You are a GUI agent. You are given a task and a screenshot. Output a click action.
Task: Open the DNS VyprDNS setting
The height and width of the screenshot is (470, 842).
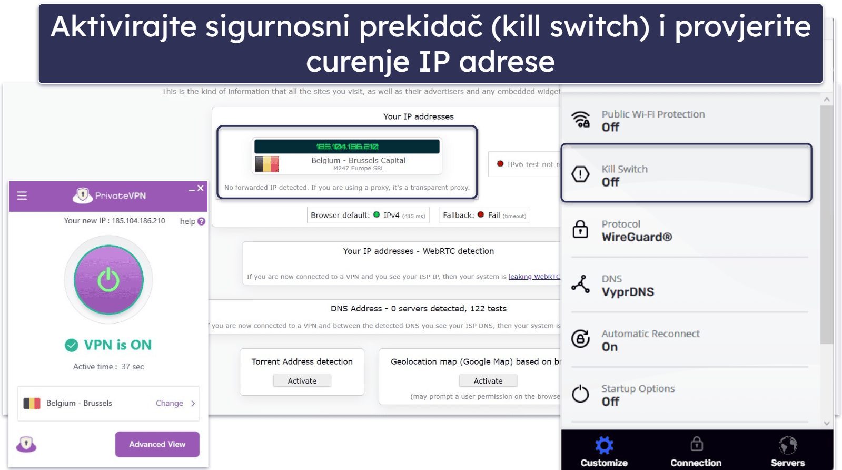click(689, 285)
